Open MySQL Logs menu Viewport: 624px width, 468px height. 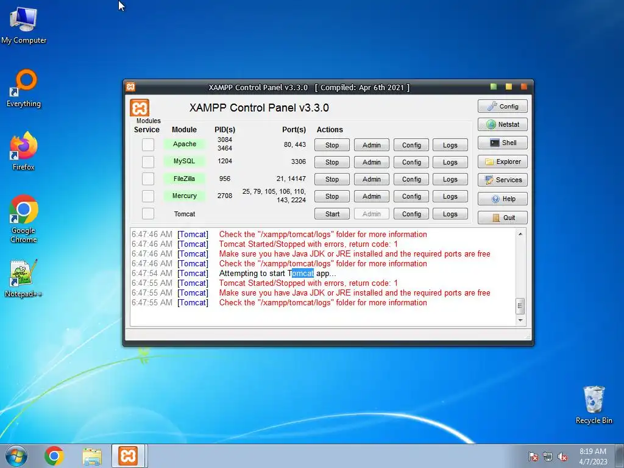point(450,162)
